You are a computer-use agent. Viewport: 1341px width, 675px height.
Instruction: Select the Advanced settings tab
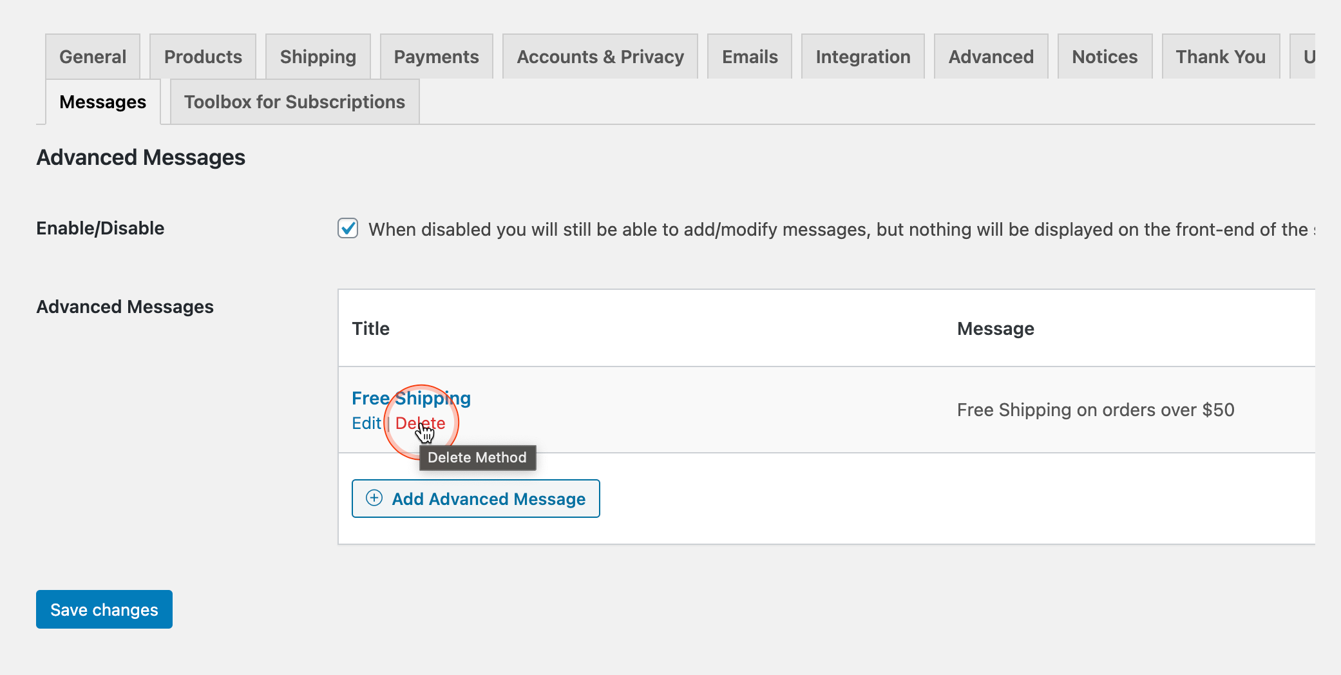tap(991, 57)
